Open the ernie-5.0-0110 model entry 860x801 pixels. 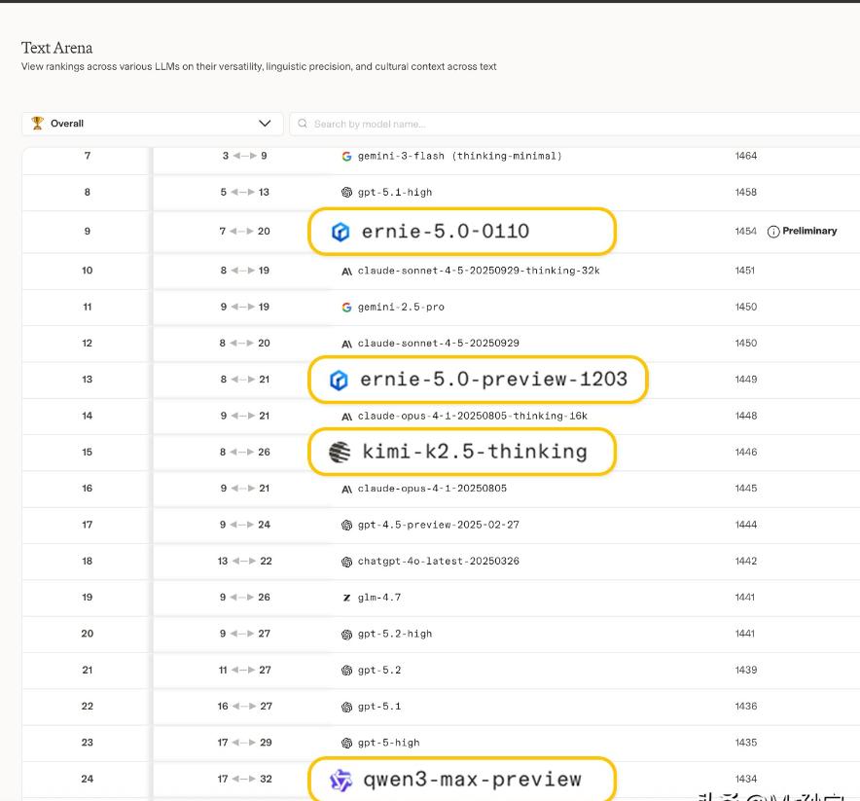point(446,232)
